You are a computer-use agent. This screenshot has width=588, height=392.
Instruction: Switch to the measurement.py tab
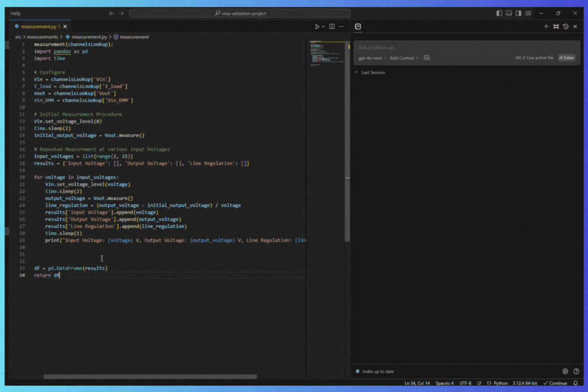tap(39, 26)
